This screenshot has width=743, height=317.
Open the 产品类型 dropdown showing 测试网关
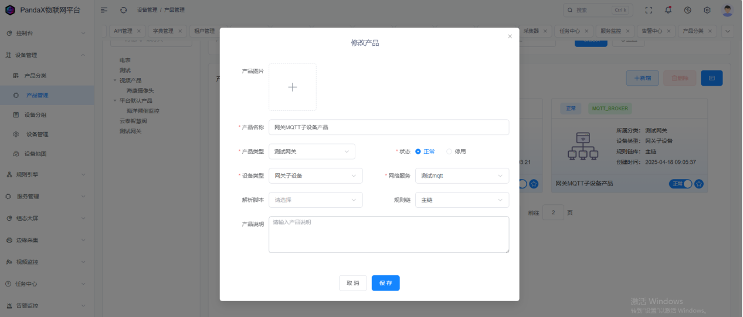[x=312, y=151]
